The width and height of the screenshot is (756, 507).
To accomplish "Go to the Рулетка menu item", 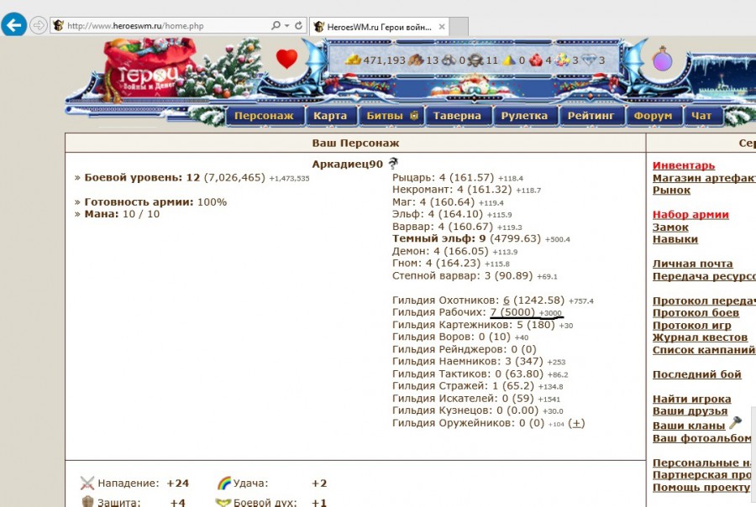I will point(524,116).
